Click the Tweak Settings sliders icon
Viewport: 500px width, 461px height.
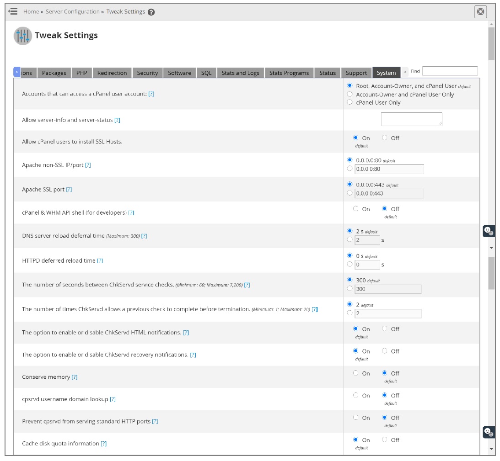click(x=22, y=36)
